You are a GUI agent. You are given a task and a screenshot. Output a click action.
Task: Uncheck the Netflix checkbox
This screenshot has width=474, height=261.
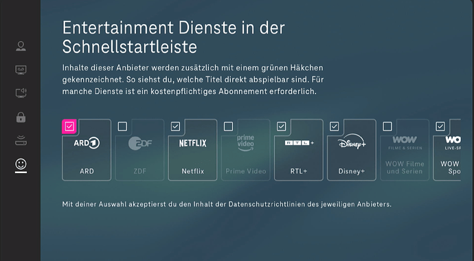[x=175, y=126]
